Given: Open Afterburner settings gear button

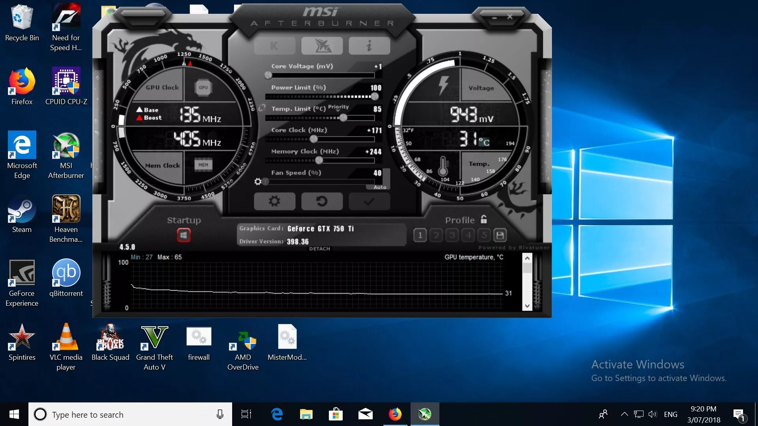Looking at the screenshot, I should (274, 202).
